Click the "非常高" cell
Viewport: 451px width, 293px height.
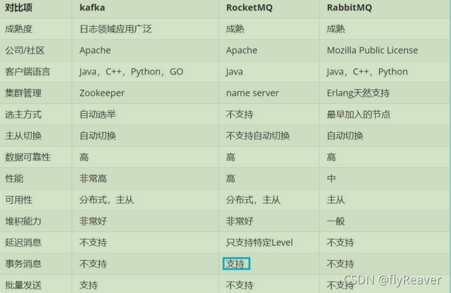[x=93, y=179]
